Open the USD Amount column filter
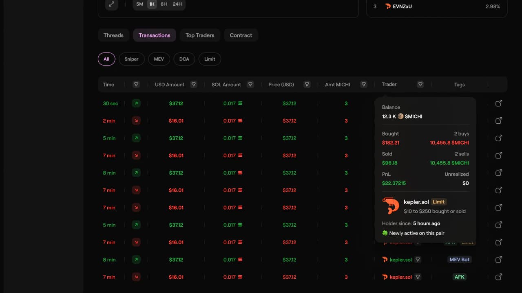This screenshot has height=293, width=522. (194, 85)
